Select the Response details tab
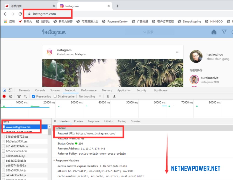Viewport: 233px width, 180px height. [x=93, y=121]
